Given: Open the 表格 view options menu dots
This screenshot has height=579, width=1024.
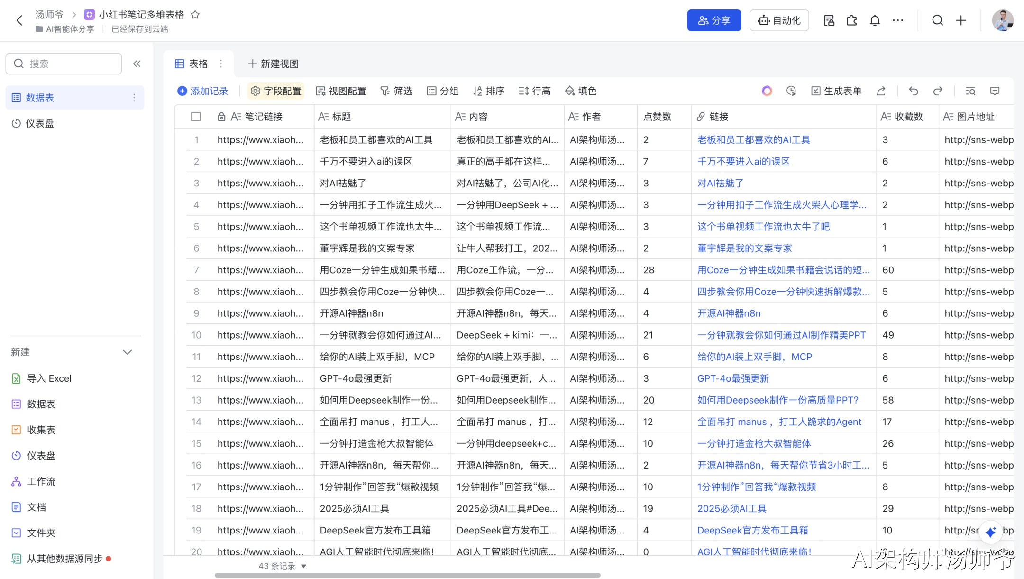Looking at the screenshot, I should [221, 64].
